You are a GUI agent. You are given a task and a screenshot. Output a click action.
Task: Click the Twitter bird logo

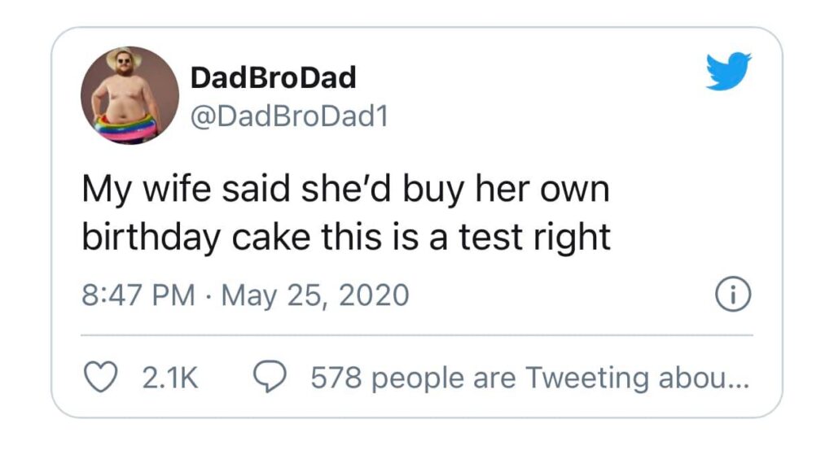pos(728,71)
